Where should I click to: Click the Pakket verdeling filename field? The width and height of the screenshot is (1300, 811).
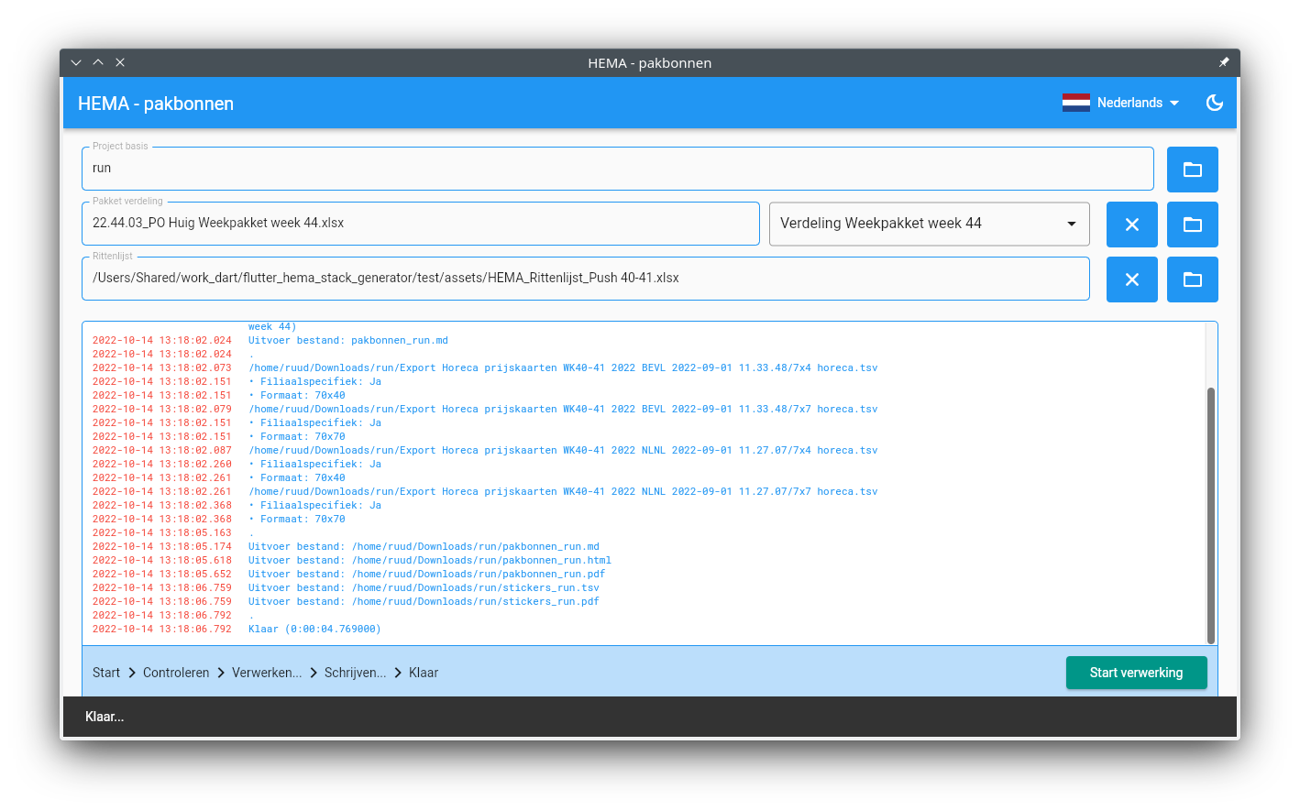point(420,224)
